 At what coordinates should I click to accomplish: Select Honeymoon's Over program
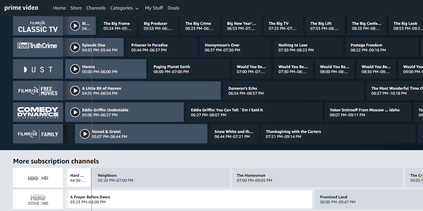[236, 47]
